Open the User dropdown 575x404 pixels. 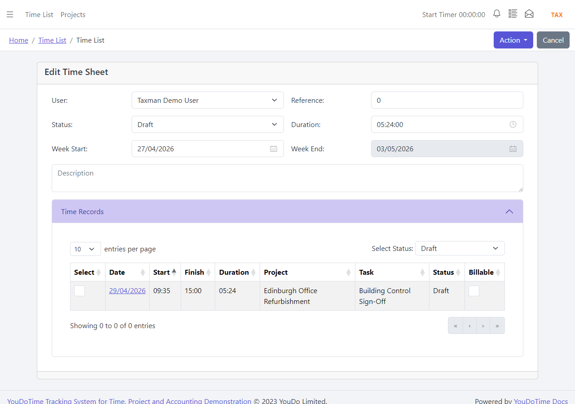pos(208,100)
